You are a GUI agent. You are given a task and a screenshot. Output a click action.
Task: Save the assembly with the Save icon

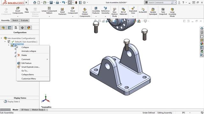(x=51, y=3)
